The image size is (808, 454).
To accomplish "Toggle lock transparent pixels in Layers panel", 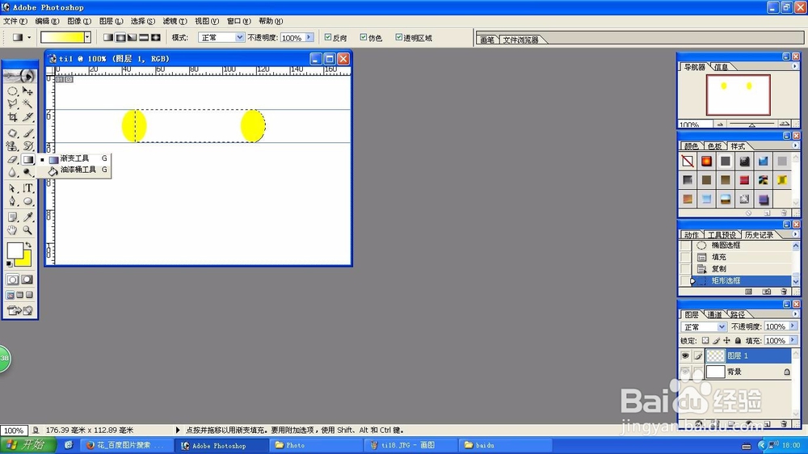I will (x=705, y=341).
